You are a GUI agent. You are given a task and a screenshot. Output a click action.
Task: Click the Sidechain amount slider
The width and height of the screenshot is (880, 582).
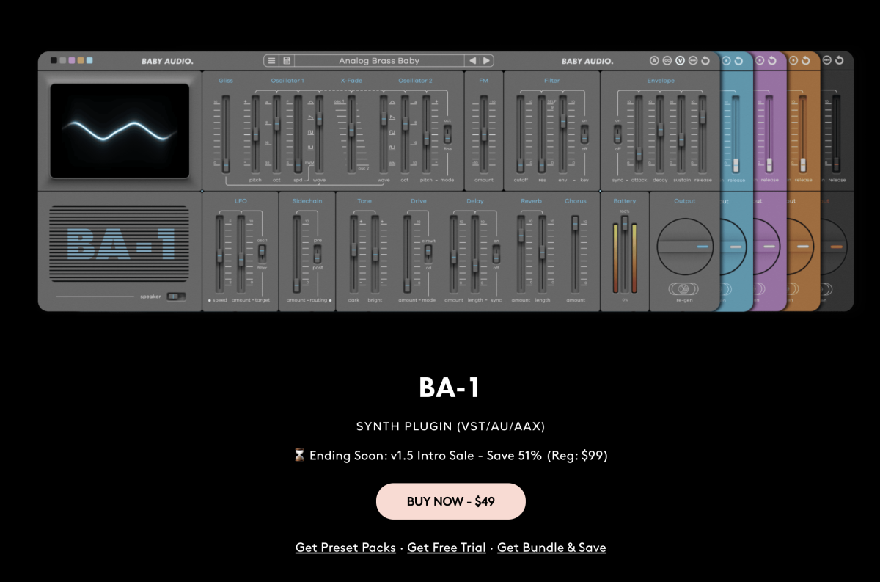pos(296,253)
